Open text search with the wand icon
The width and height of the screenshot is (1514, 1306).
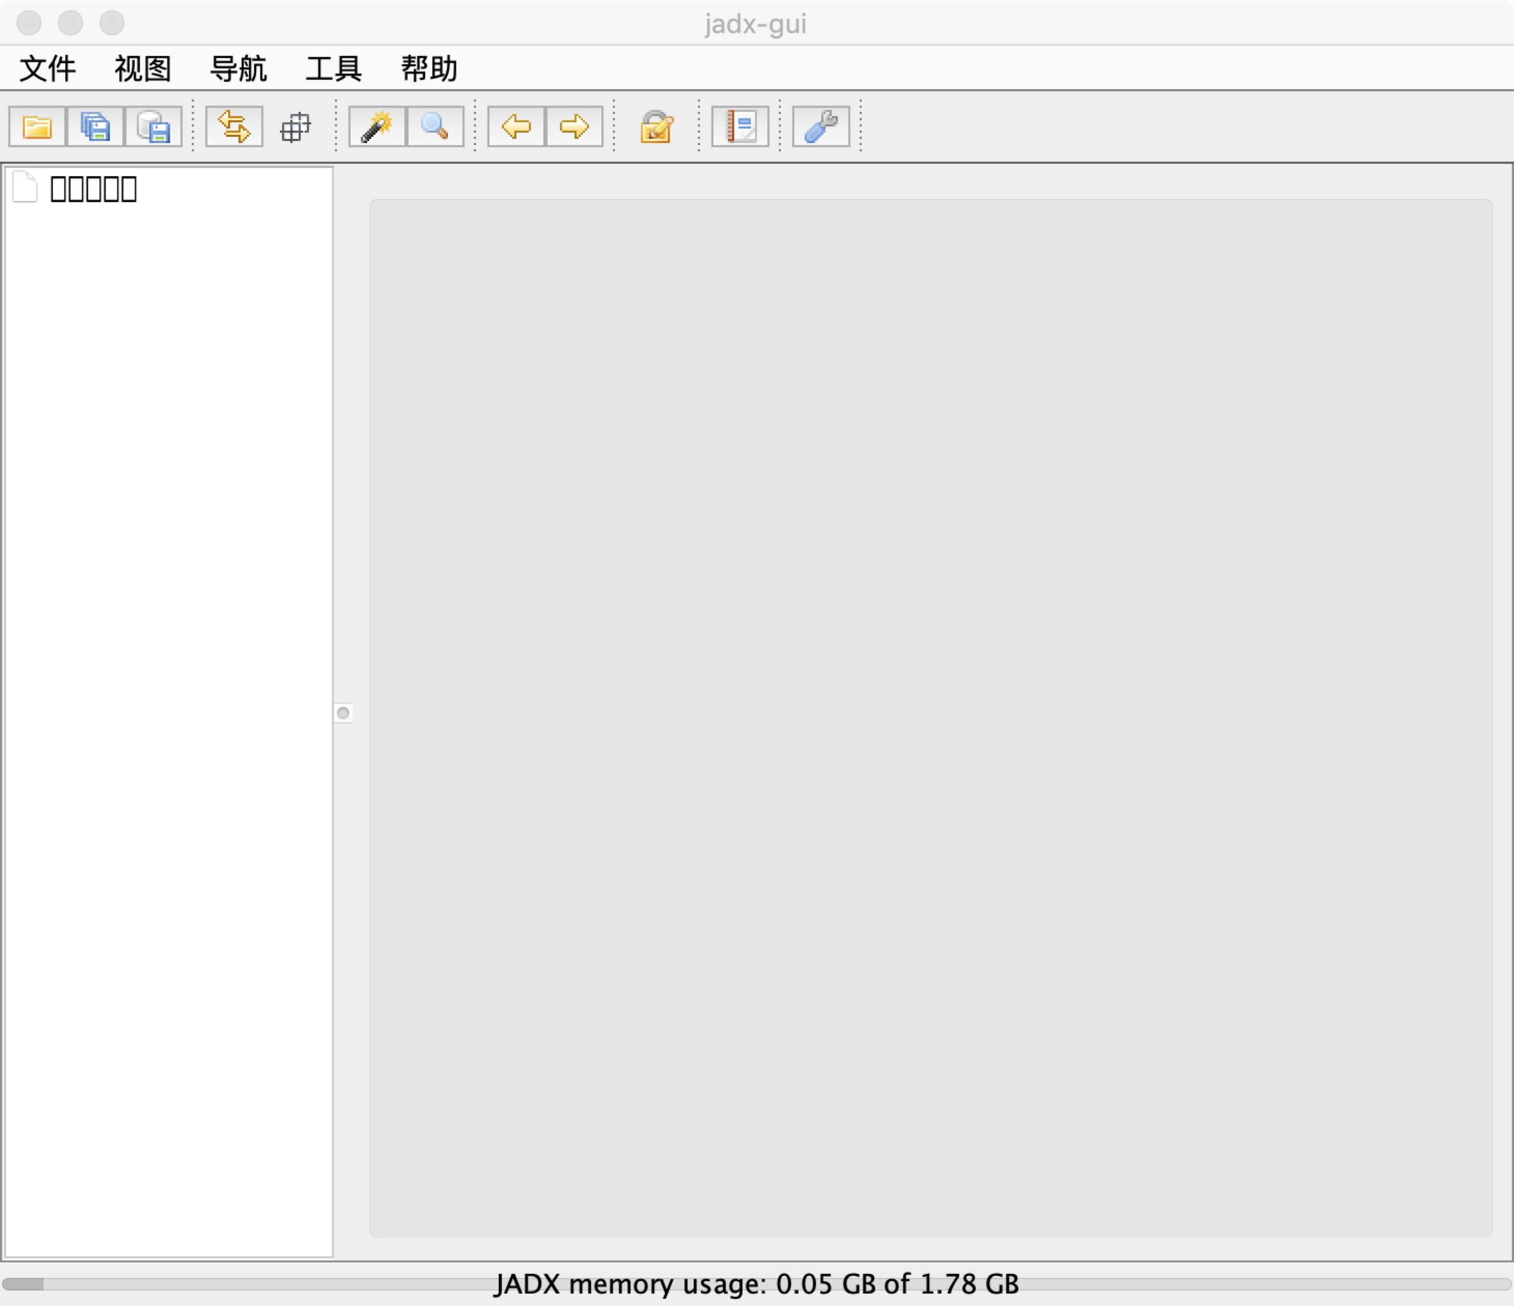click(377, 127)
